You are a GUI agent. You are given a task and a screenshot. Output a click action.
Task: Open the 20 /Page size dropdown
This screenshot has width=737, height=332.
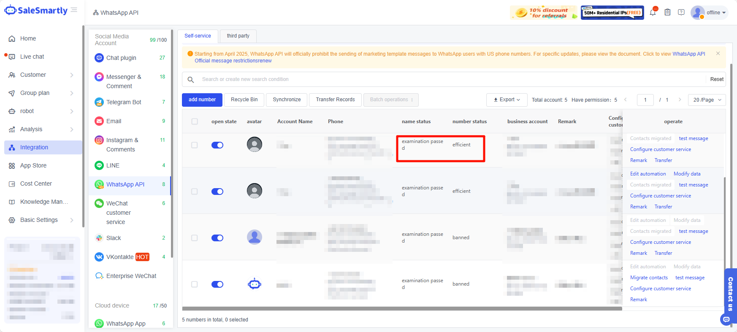tap(707, 100)
